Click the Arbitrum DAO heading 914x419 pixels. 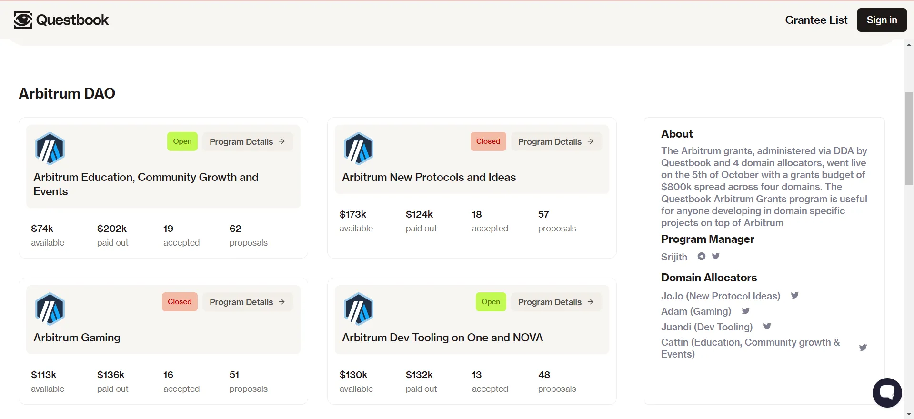[67, 93]
